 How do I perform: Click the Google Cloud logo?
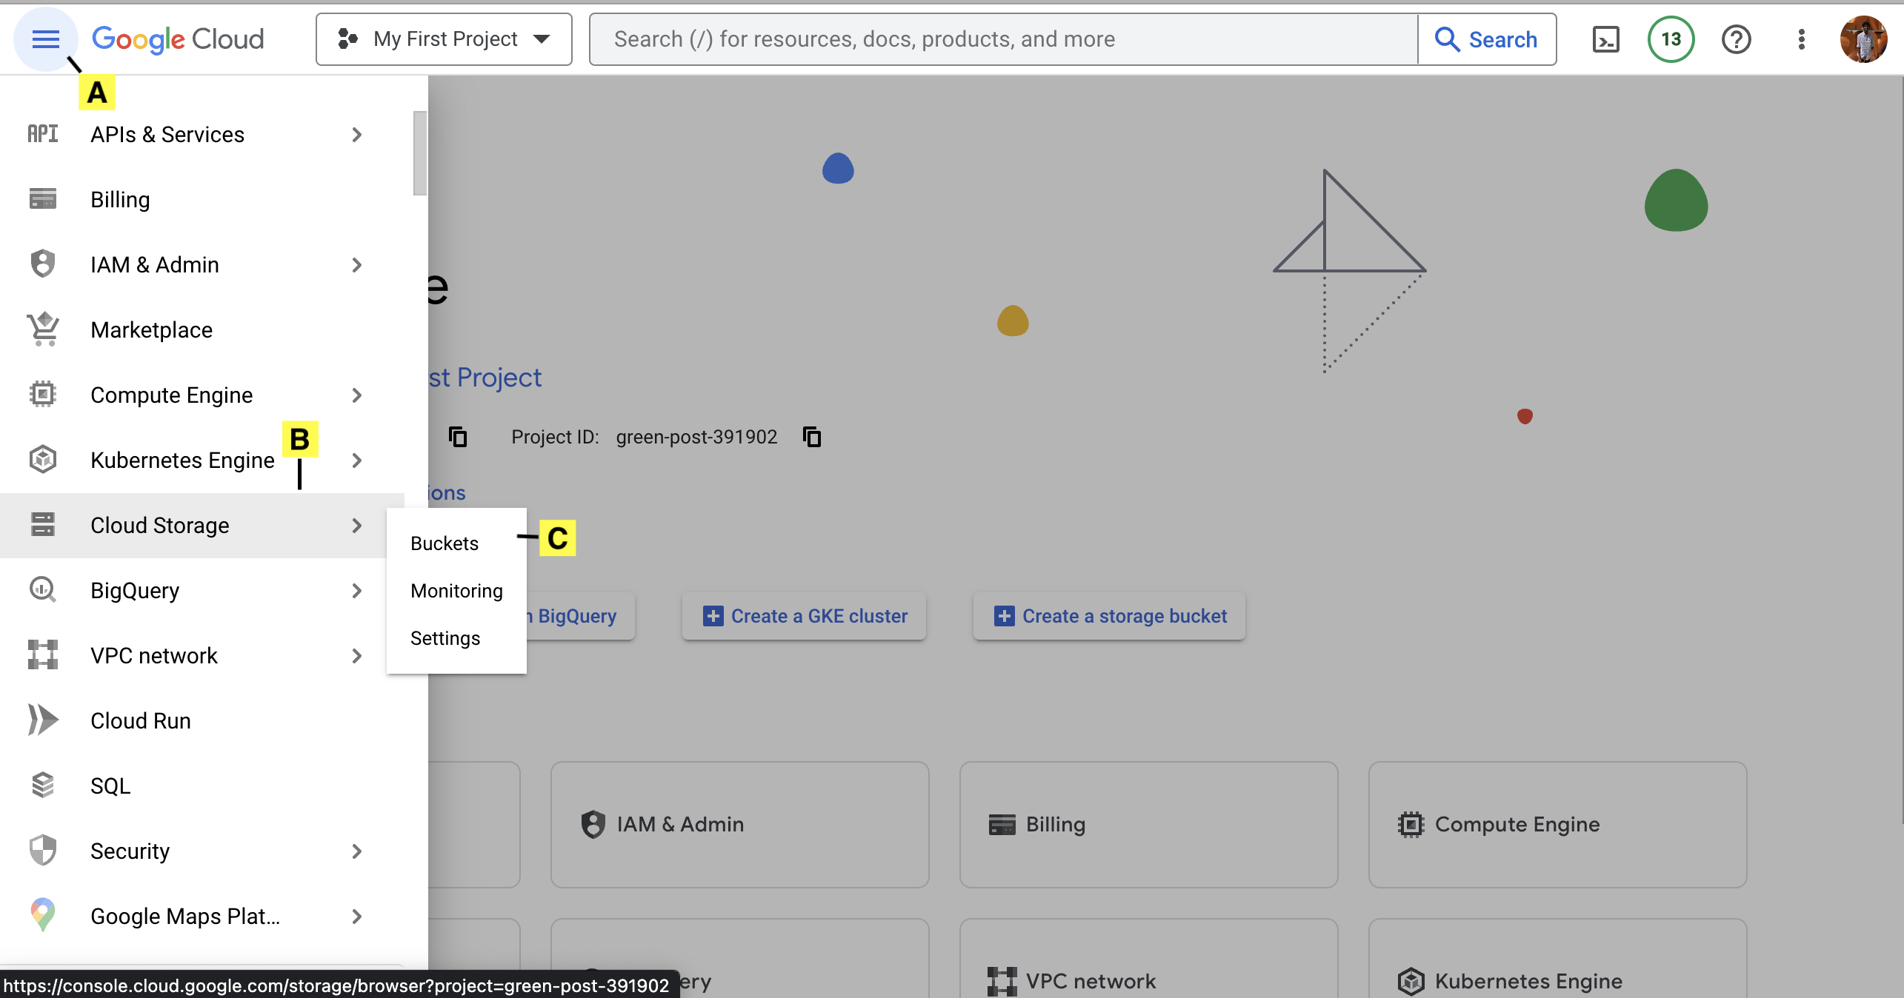178,39
